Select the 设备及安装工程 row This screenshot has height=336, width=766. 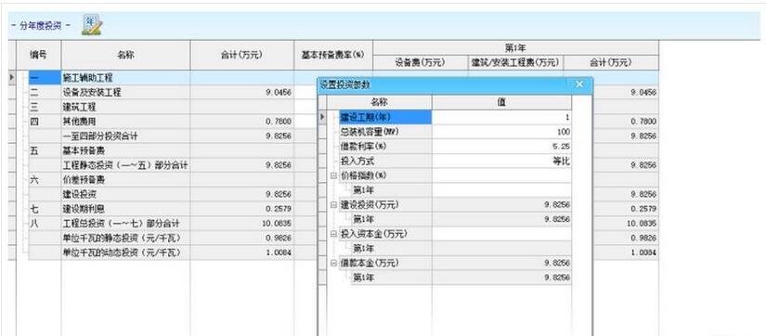(x=125, y=92)
